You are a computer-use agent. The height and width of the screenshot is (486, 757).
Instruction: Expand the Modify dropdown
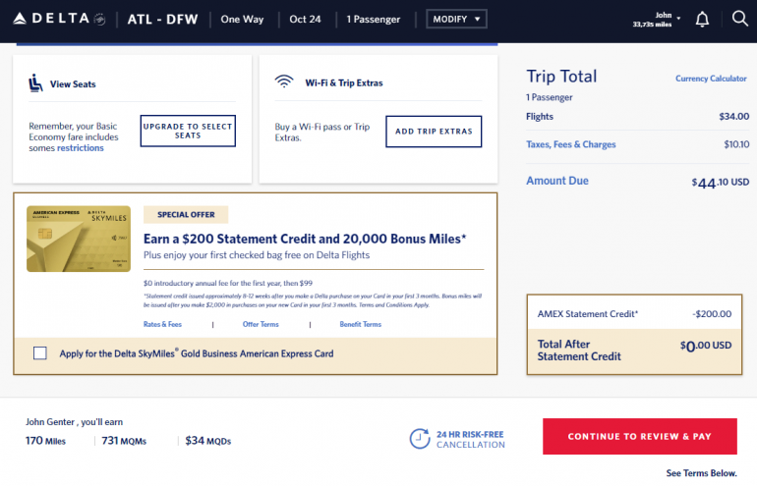(456, 20)
